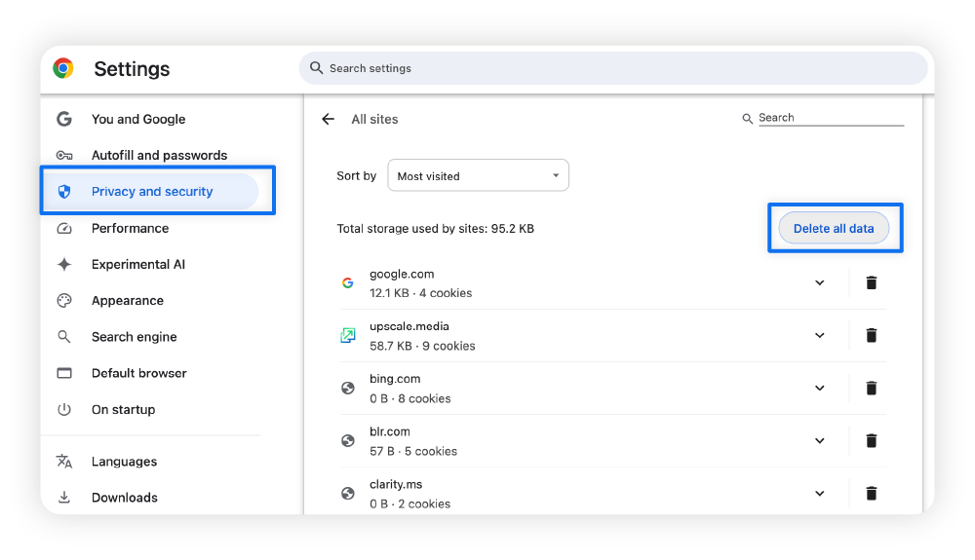975x560 pixels.
Task: Expand the bing.com site entry
Action: [820, 388]
